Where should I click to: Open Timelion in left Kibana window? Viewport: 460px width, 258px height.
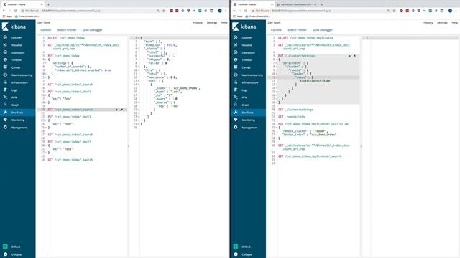coord(17,60)
